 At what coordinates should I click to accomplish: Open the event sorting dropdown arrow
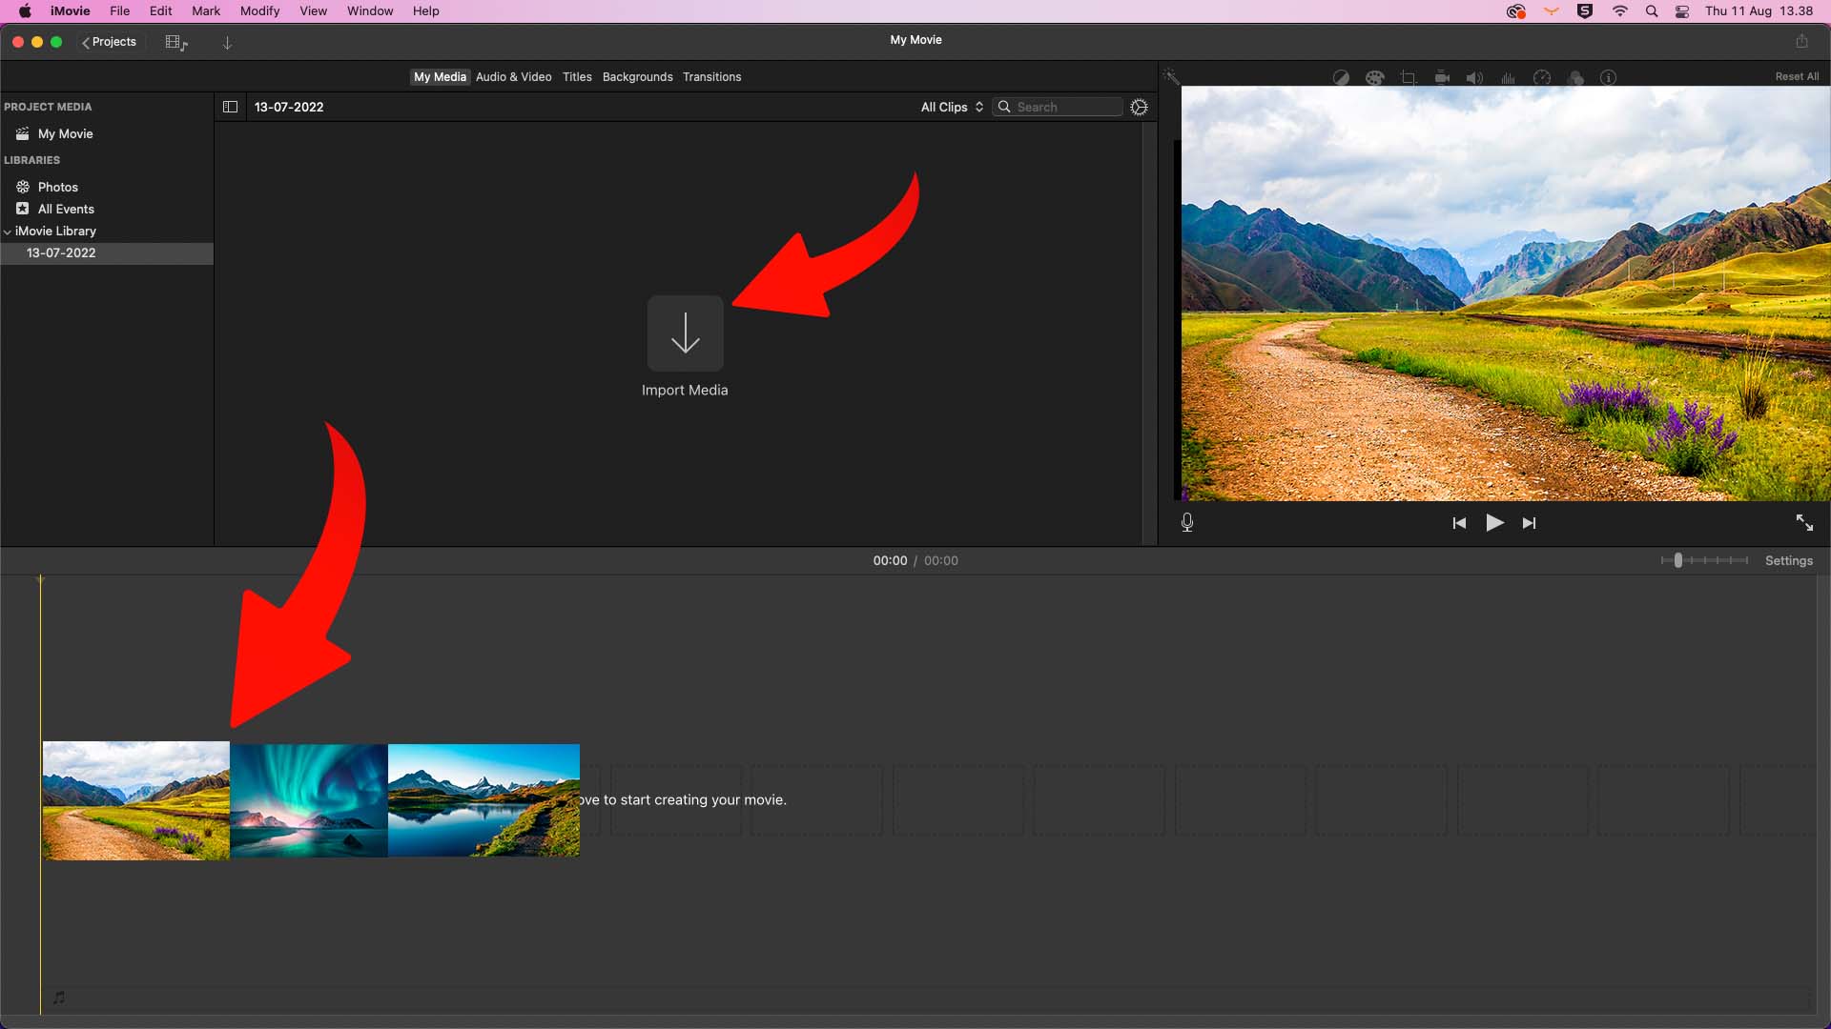click(227, 42)
